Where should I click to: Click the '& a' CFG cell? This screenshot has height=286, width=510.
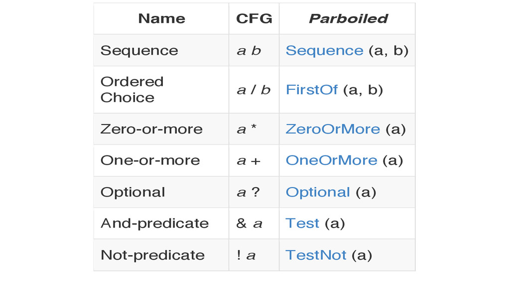254,223
